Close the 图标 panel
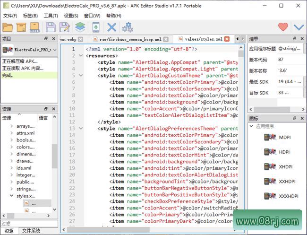307x235 pixels. 302,118
